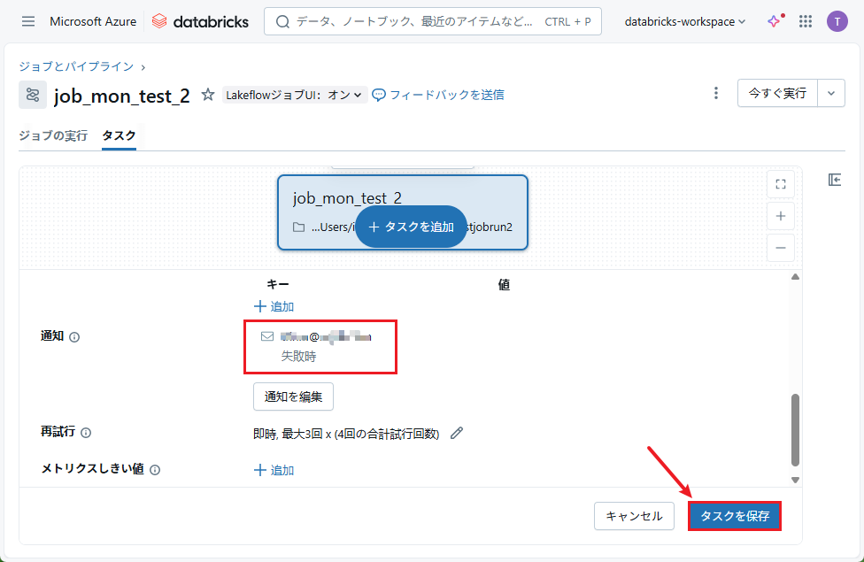The image size is (864, 562).
Task: Click the キー column header
Action: tap(278, 284)
